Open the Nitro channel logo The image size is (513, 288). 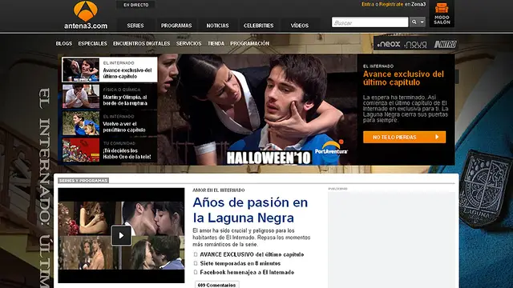(445, 44)
